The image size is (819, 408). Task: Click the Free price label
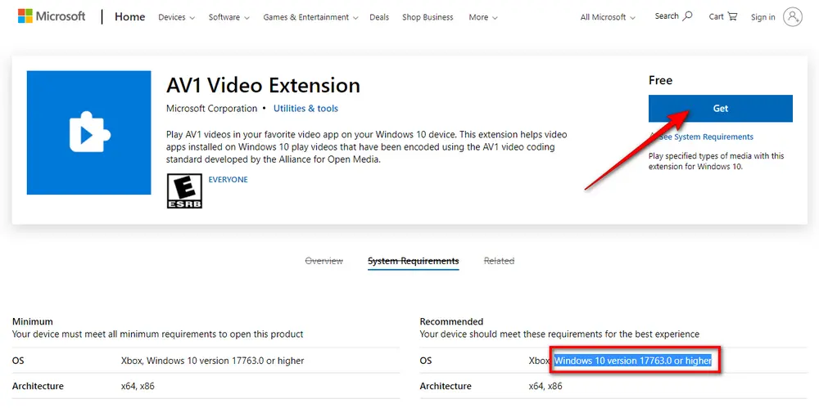tap(660, 80)
